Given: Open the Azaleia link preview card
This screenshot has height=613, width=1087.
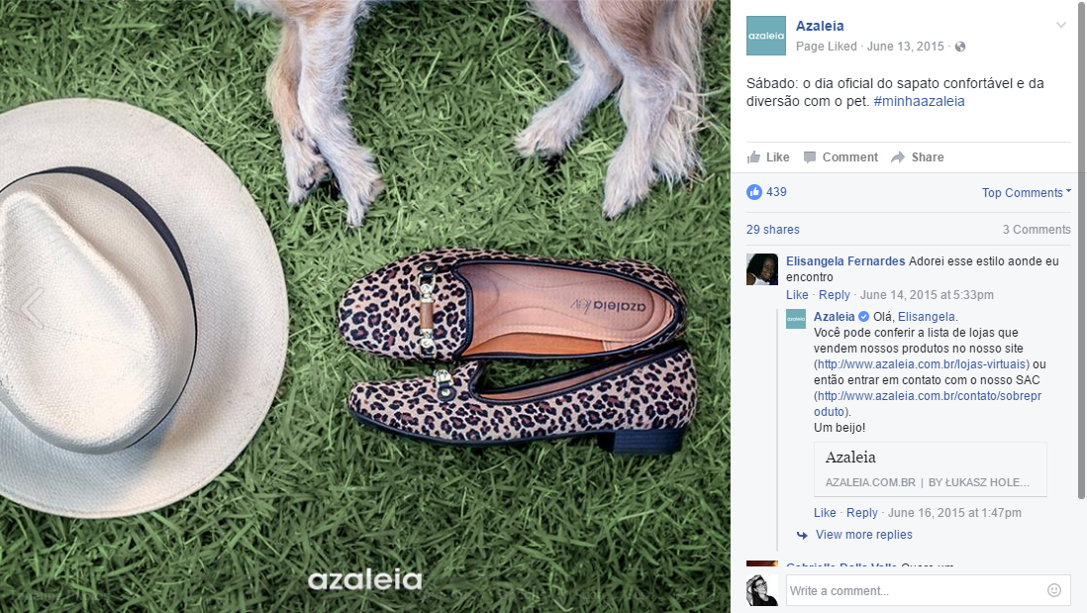Looking at the screenshot, I should (931, 469).
